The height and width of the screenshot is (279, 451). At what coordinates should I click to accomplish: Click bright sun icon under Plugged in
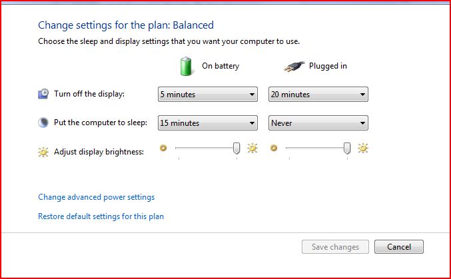(x=362, y=148)
